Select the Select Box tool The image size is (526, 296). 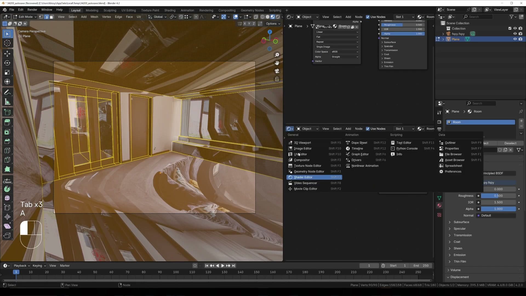pos(7,34)
